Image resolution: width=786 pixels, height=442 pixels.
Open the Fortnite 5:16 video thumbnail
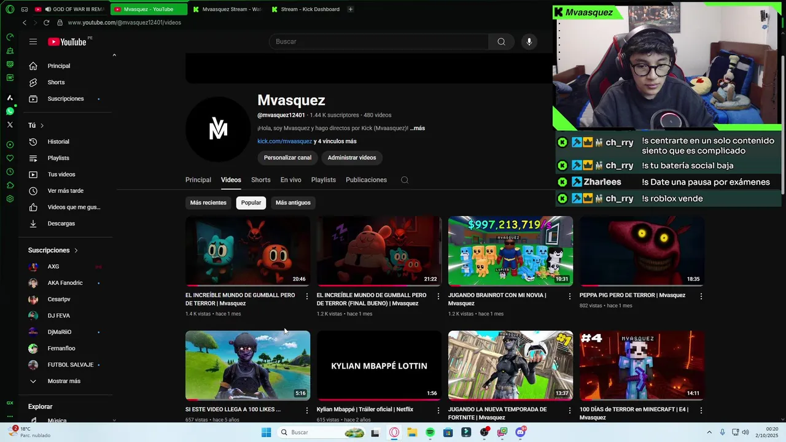(247, 365)
